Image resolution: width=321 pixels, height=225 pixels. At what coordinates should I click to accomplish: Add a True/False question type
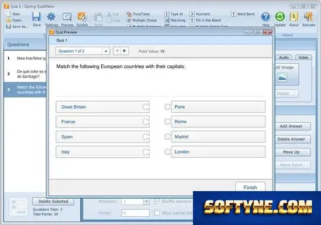[139, 14]
